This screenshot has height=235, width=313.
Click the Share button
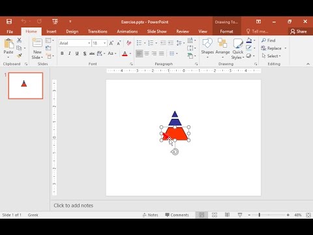[299, 31]
